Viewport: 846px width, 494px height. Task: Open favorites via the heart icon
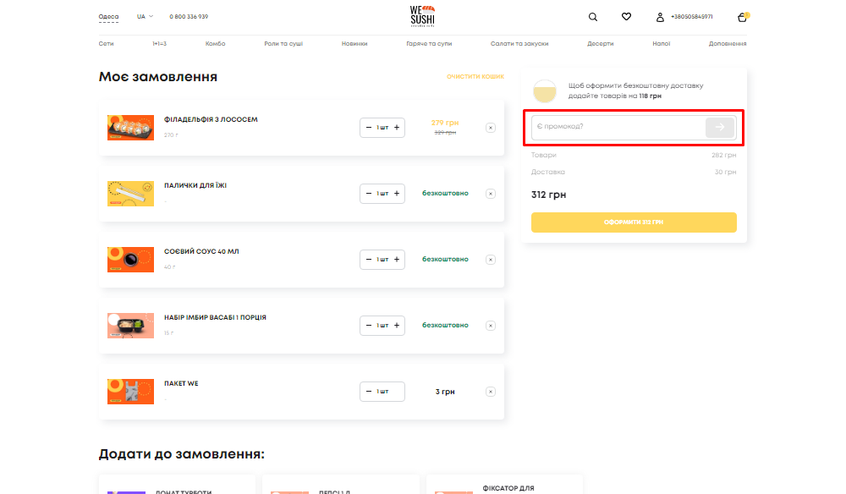pos(626,17)
